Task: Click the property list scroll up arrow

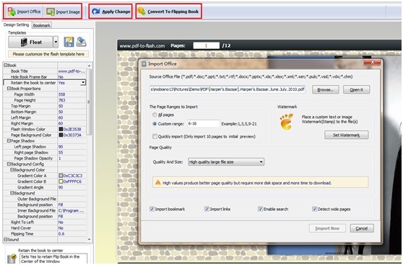Action: pos(89,66)
